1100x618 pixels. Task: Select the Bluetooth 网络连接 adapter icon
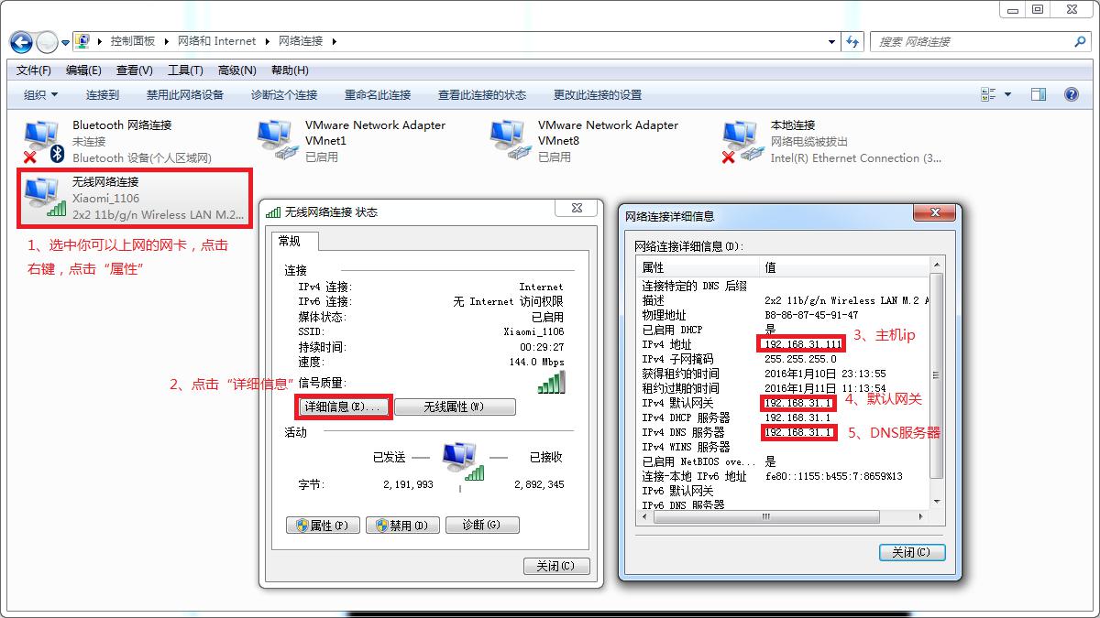click(x=43, y=142)
